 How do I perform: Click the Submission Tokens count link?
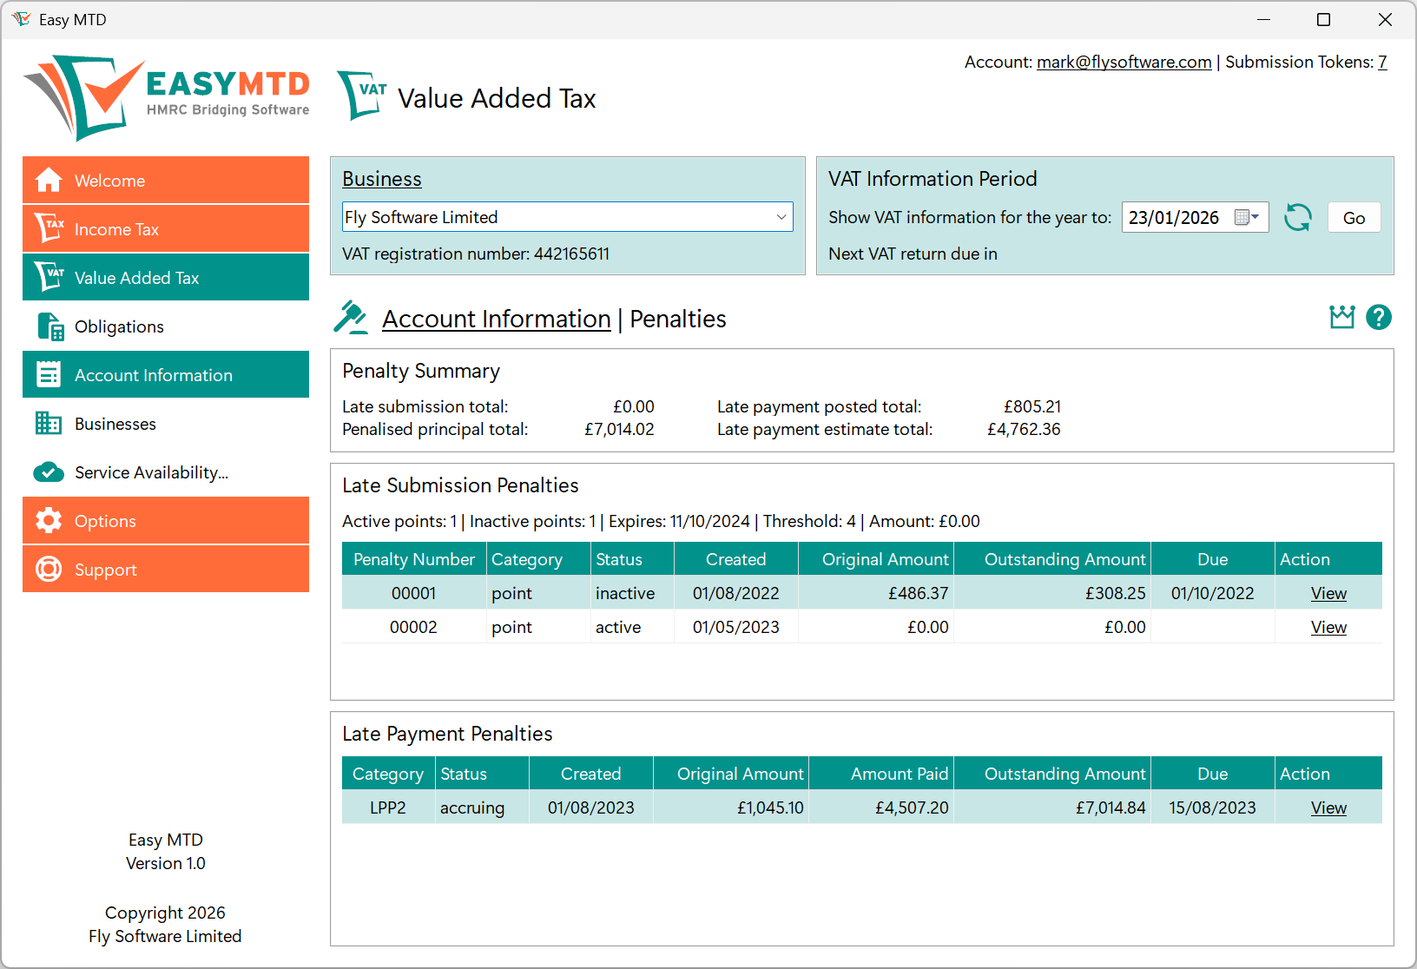[1382, 63]
